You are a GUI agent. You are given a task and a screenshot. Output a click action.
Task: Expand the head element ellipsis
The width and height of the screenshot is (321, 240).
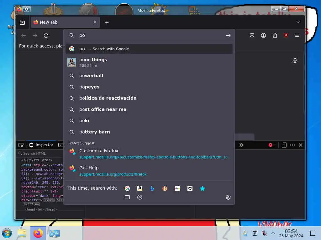[40, 209]
